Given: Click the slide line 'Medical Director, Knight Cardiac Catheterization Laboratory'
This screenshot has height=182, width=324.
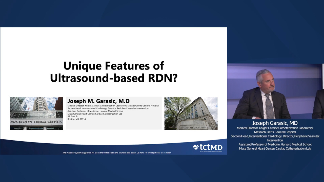Looking at the screenshot, I should (x=113, y=106).
